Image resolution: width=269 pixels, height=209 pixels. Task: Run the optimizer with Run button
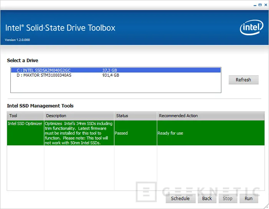point(249,198)
